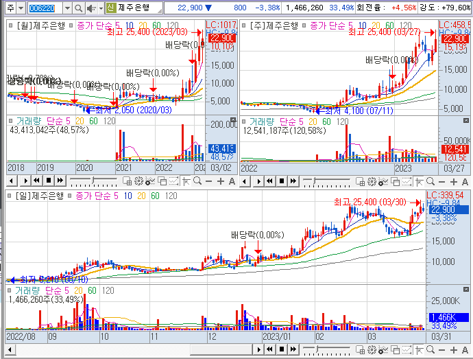The image size is (473, 359).
Task: Open daily chart settings gear icon
Action: pos(372,349)
